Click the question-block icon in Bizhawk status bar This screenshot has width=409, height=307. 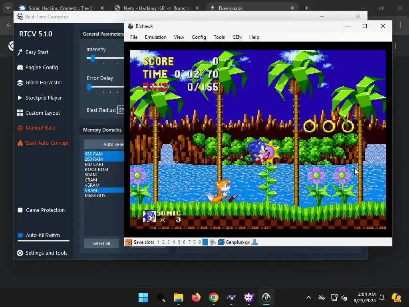129,242
